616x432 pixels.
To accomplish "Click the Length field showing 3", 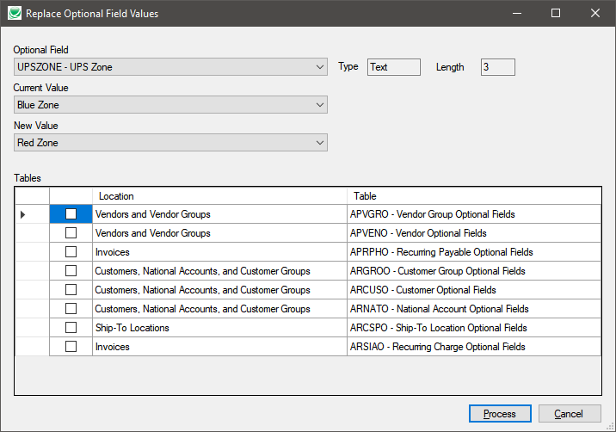I will [497, 67].
